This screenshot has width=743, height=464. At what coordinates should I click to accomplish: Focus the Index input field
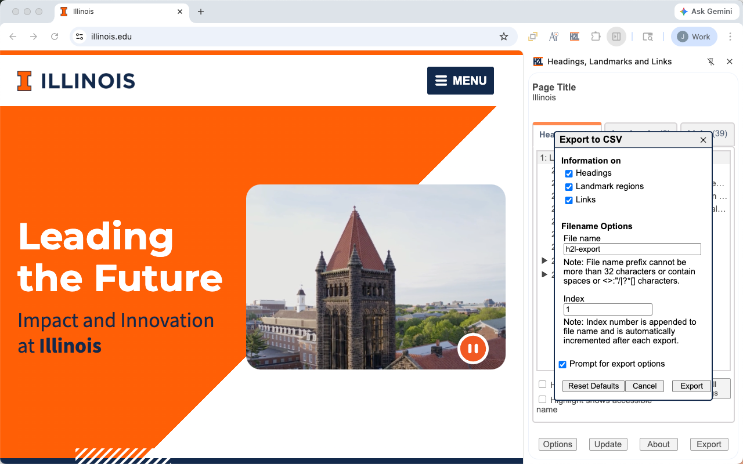(x=608, y=310)
